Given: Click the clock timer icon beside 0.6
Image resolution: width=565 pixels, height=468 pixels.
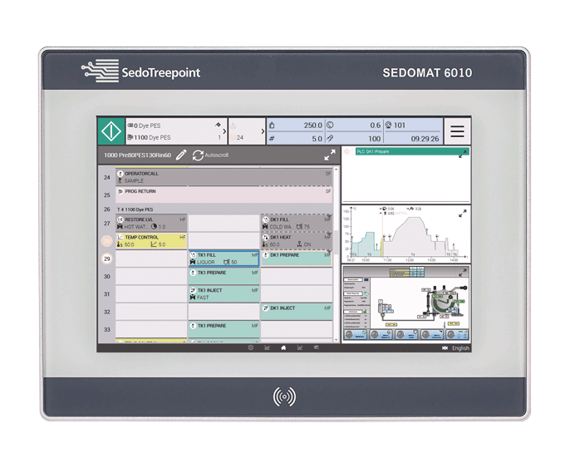Looking at the screenshot, I should click(x=330, y=126).
